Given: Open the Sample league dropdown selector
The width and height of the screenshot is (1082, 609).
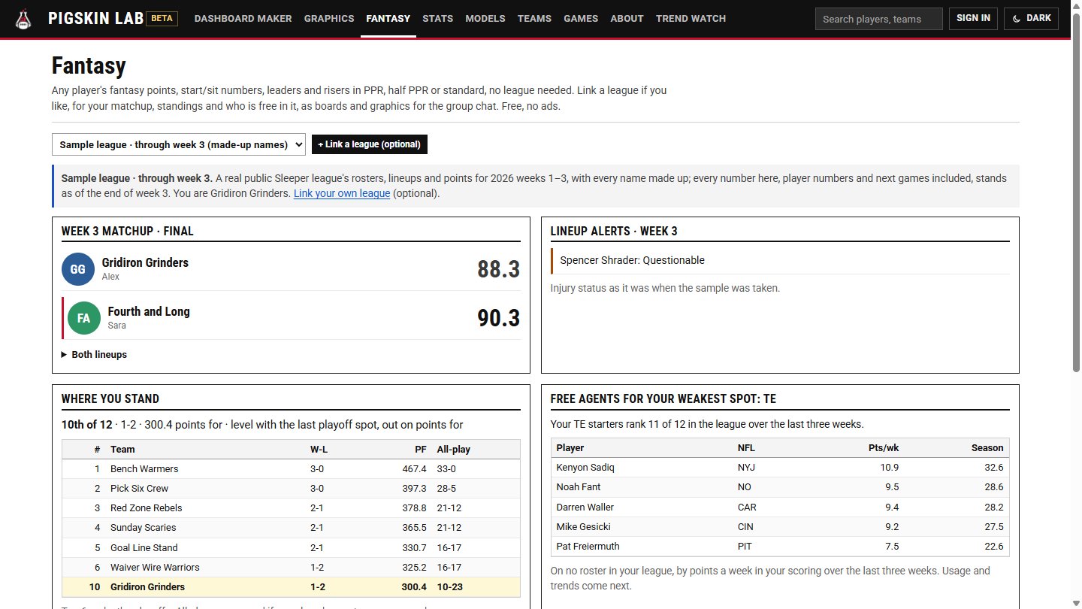Looking at the screenshot, I should click(179, 144).
